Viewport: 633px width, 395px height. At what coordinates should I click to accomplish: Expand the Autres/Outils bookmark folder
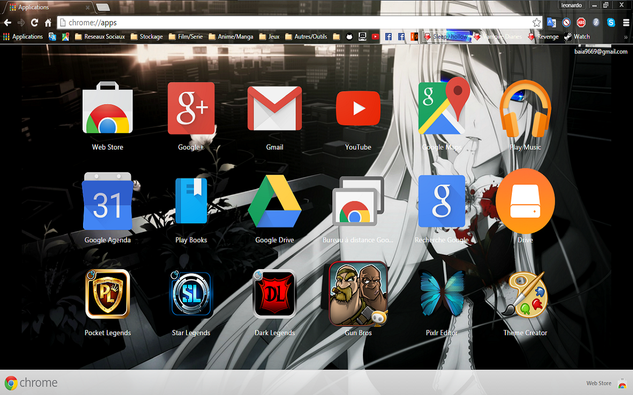click(306, 37)
